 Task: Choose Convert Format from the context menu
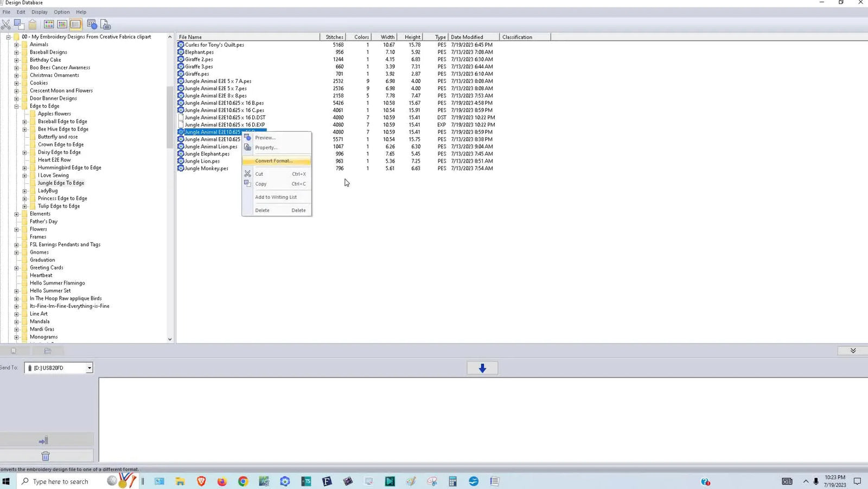275,160
